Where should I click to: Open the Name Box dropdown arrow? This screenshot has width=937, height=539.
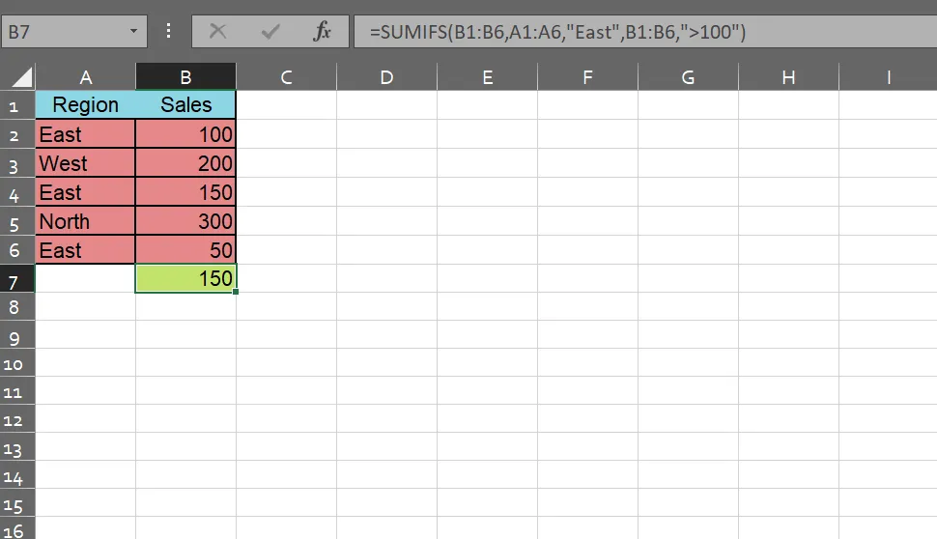pyautogui.click(x=133, y=31)
